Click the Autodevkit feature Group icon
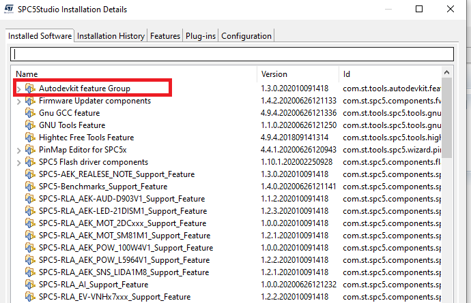 click(x=30, y=89)
